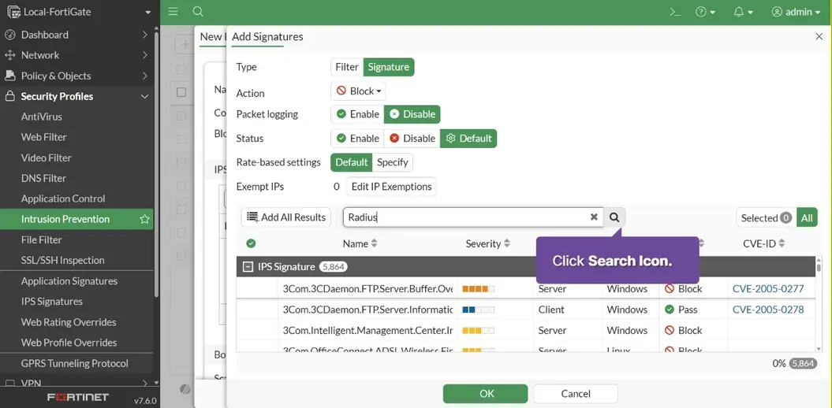Click the search magnifier icon next to Radius
Viewport: 832px width, 408px height.
tap(614, 217)
